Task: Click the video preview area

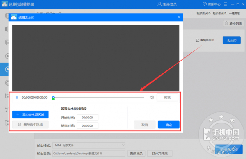Action: point(96,58)
